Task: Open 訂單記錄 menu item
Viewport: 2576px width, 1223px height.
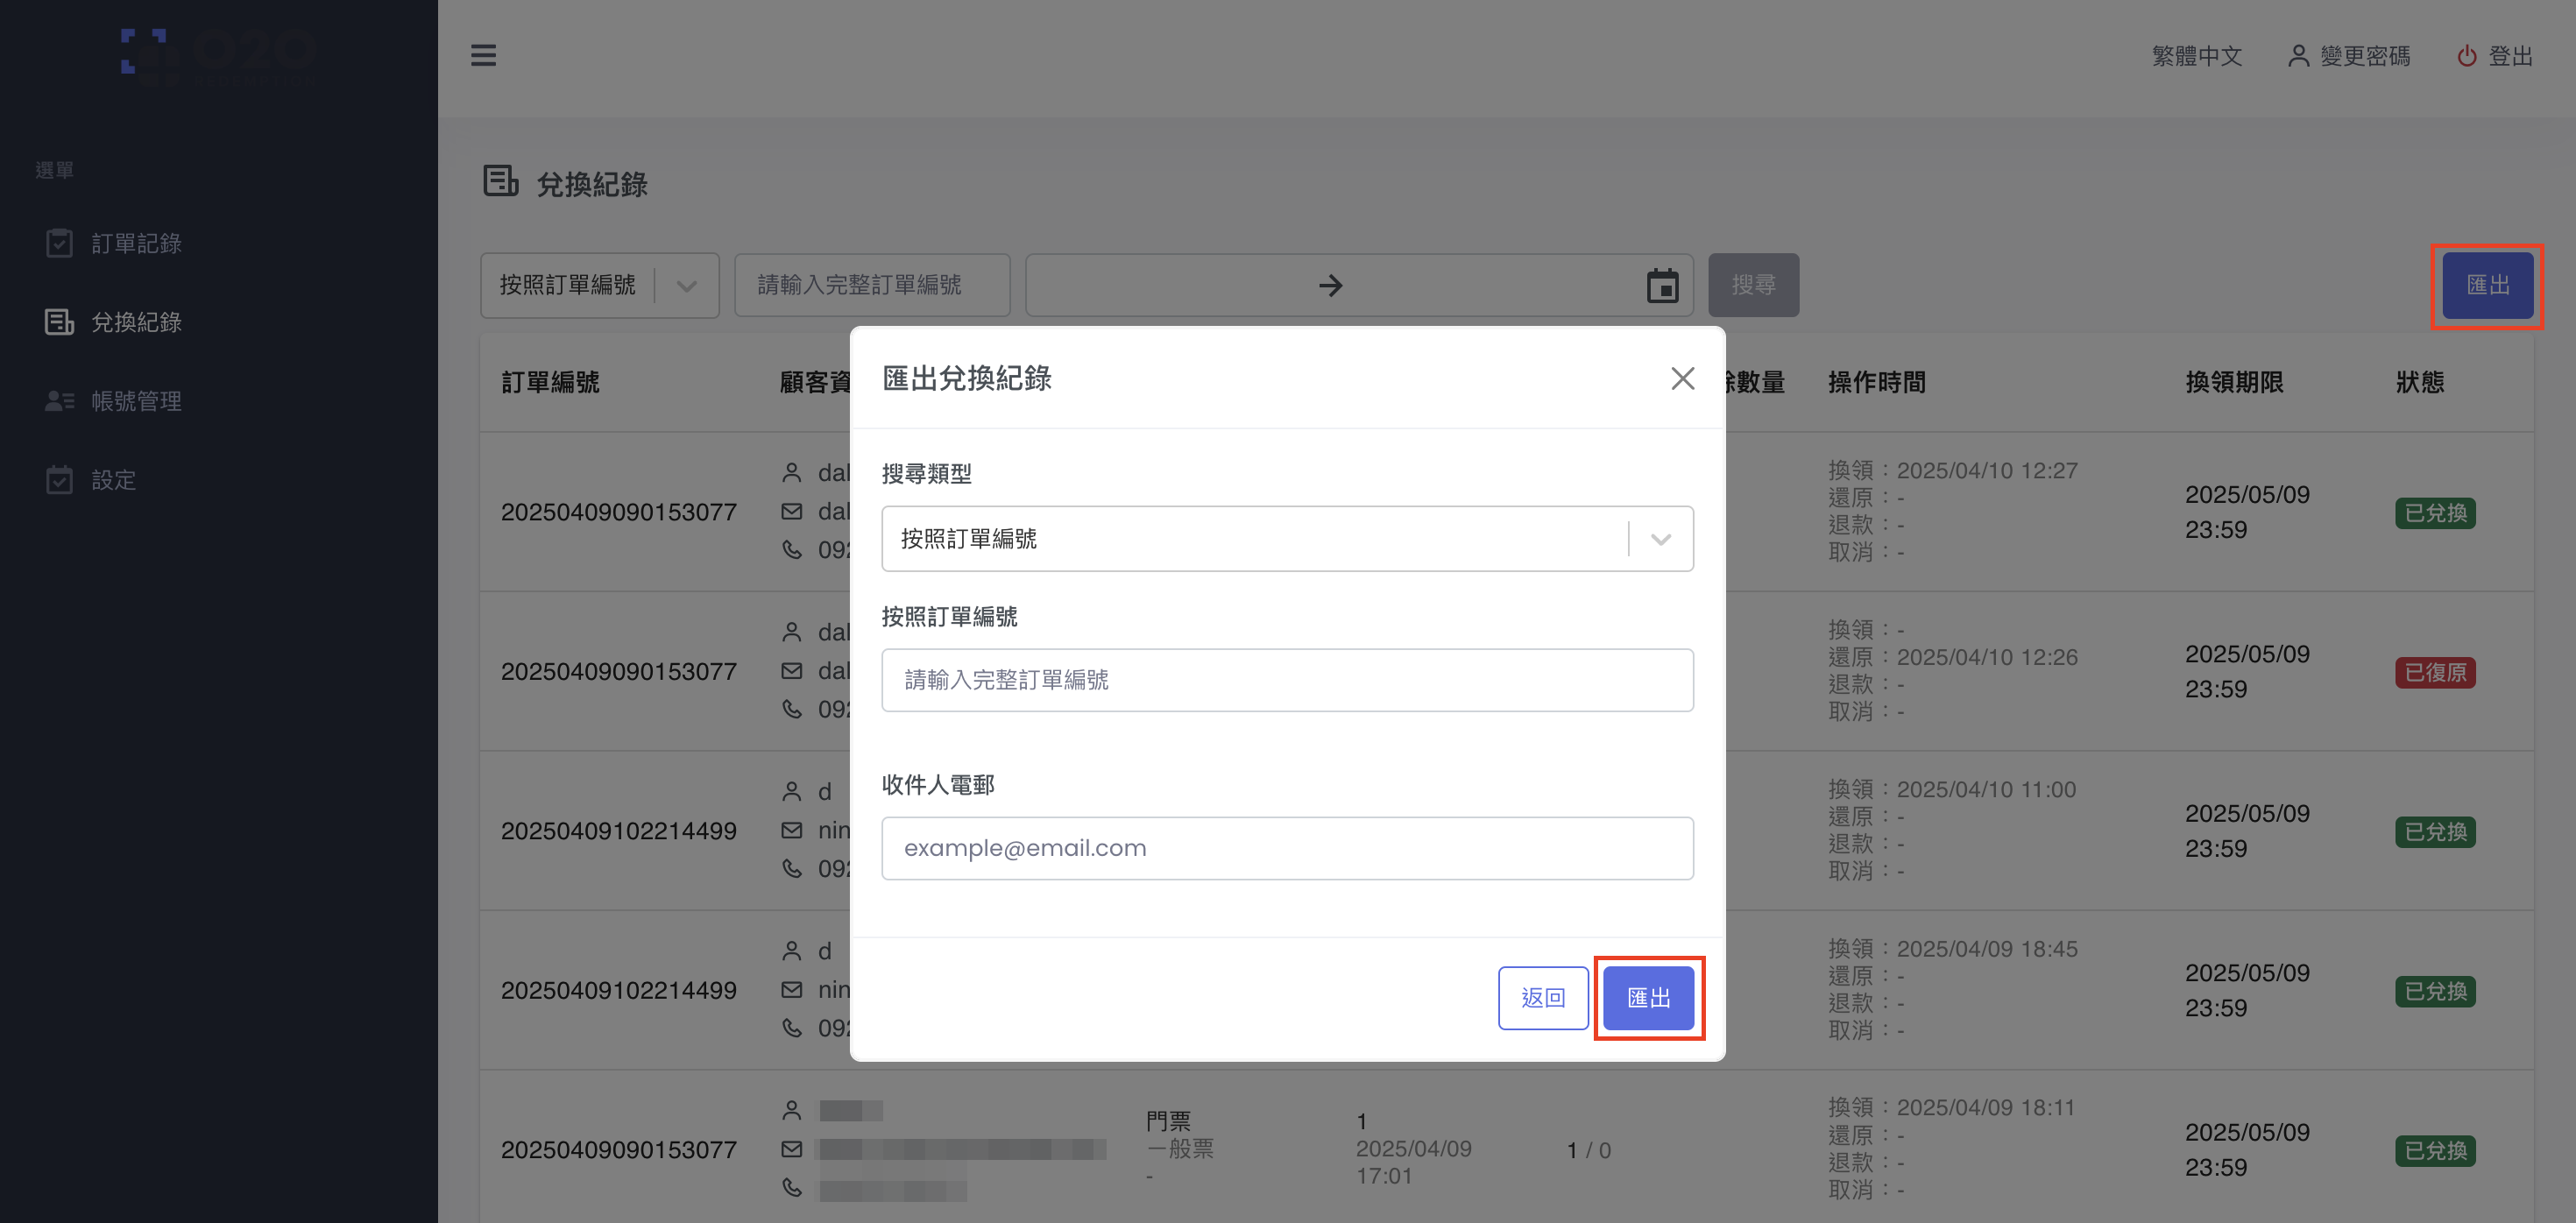Action: point(136,243)
